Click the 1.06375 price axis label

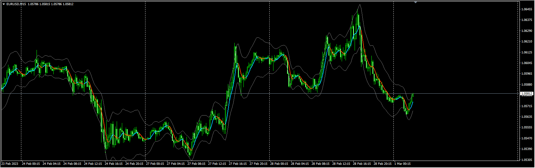coord(527,20)
